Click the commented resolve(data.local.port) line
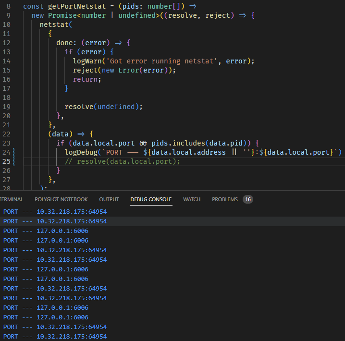The height and width of the screenshot is (341, 345). tap(123, 161)
